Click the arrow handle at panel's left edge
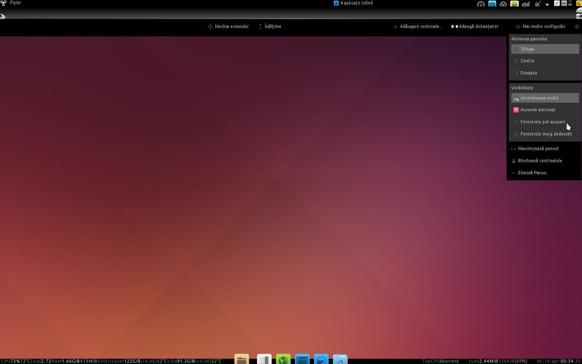 pyautogui.click(x=2, y=17)
